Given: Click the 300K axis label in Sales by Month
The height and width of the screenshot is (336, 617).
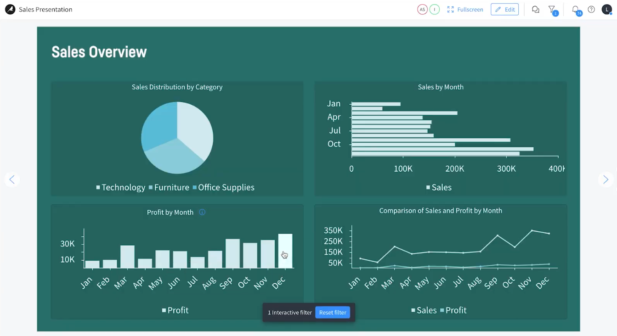Looking at the screenshot, I should tap(506, 168).
